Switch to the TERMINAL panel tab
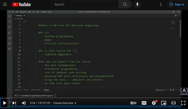This screenshot has width=188, height=109. point(46,90)
